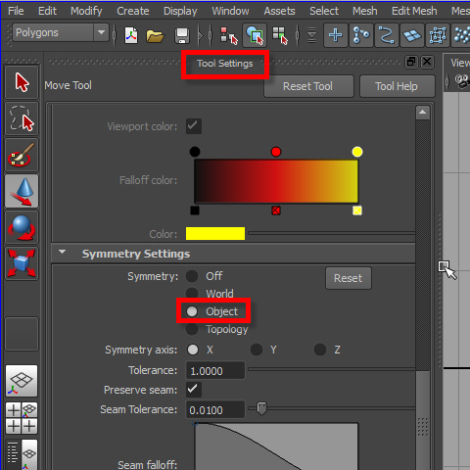This screenshot has width=470, height=470.
Task: Click the Tool Help button
Action: click(397, 86)
